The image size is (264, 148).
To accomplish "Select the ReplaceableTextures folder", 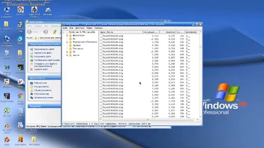I will [85, 42].
